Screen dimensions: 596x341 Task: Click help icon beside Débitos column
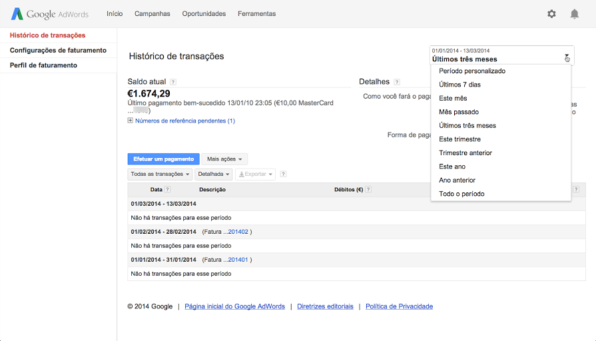368,190
